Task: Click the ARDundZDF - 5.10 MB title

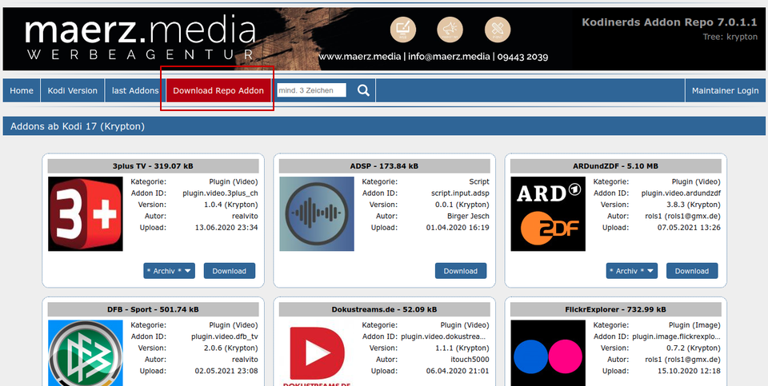Action: coord(616,166)
